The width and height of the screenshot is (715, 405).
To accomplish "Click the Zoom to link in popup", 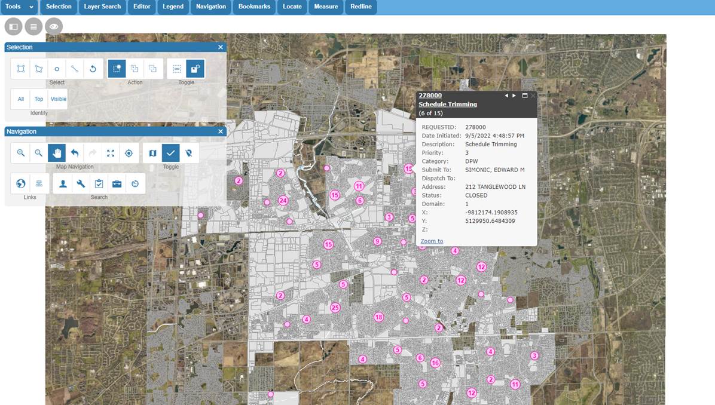I will coord(431,241).
